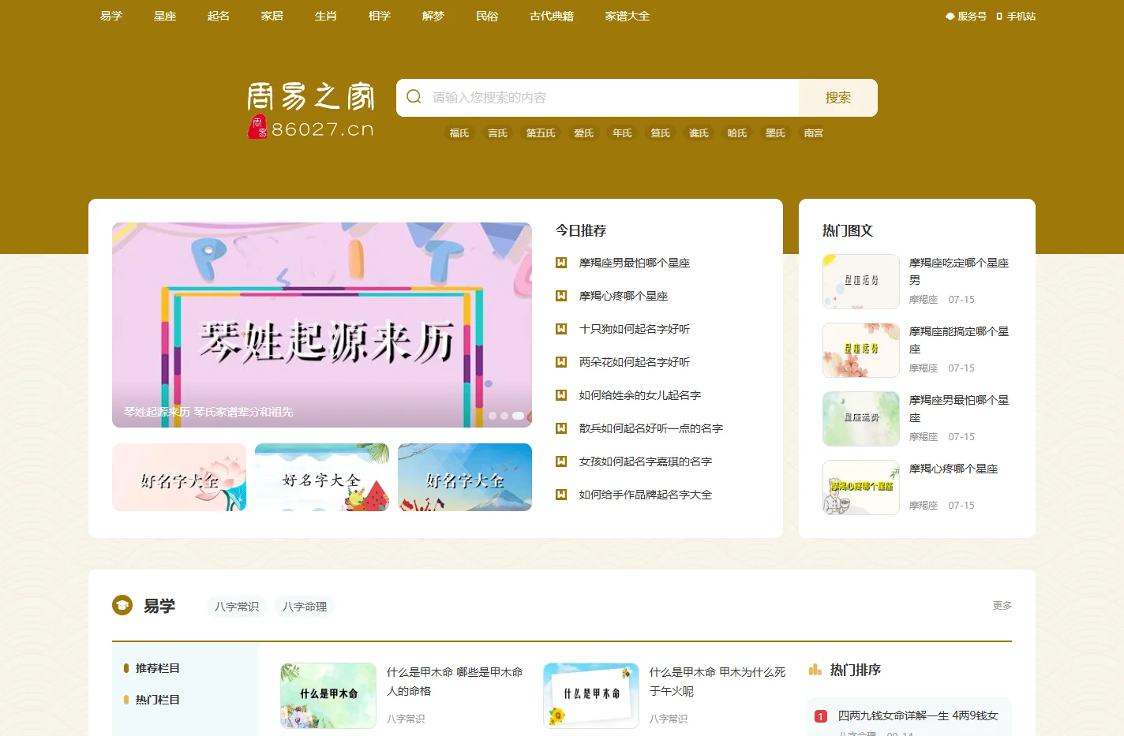
Task: Open article title 摩羯座能搞定哪个星座
Action: tap(959, 340)
